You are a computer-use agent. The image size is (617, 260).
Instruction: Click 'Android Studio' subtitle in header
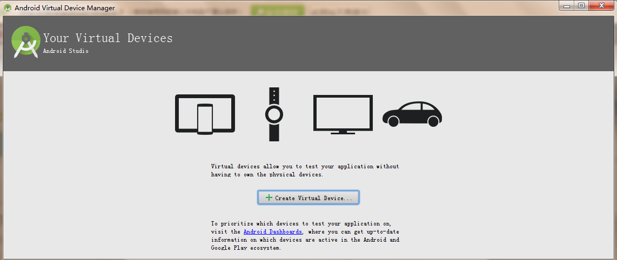coord(66,51)
